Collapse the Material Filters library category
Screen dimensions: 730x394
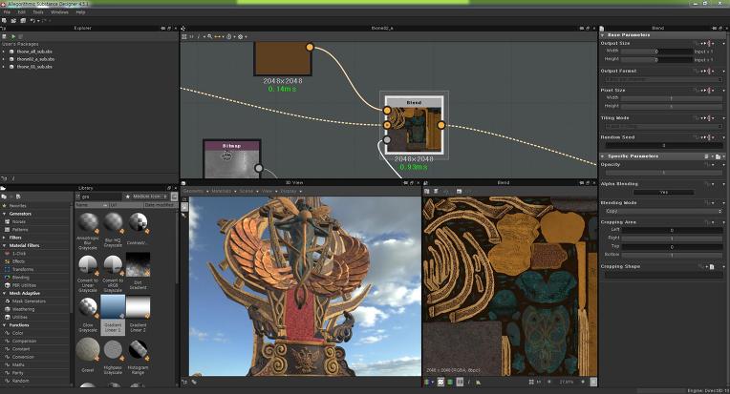[x=4, y=245]
